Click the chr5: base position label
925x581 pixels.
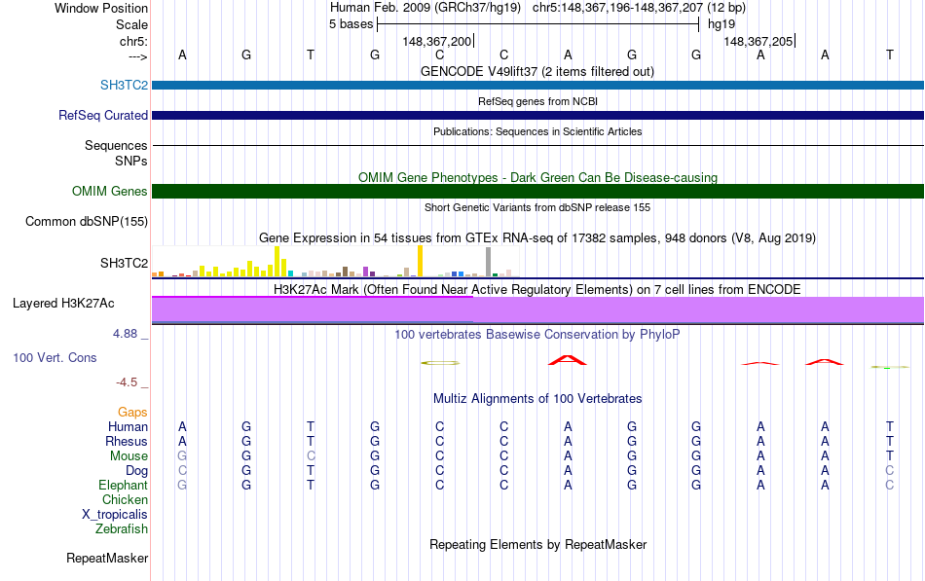[133, 41]
